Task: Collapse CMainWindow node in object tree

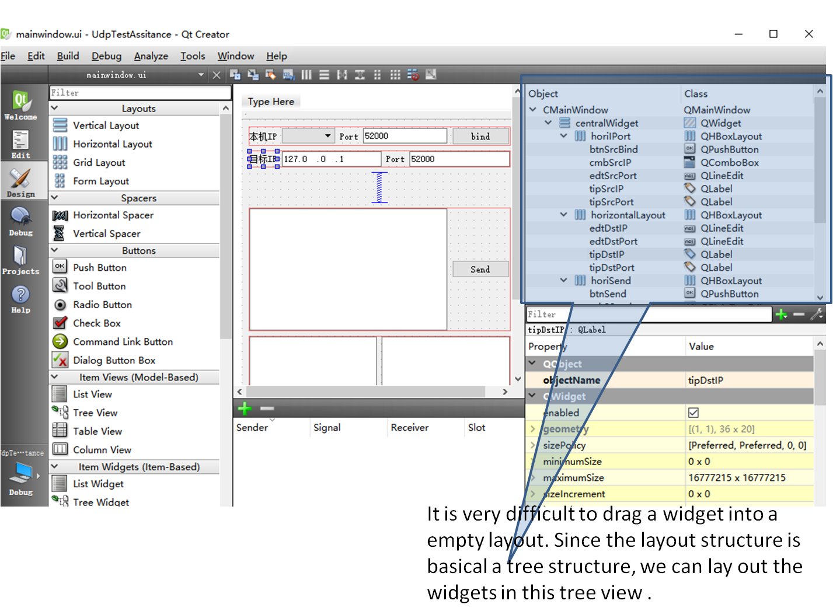Action: click(533, 110)
